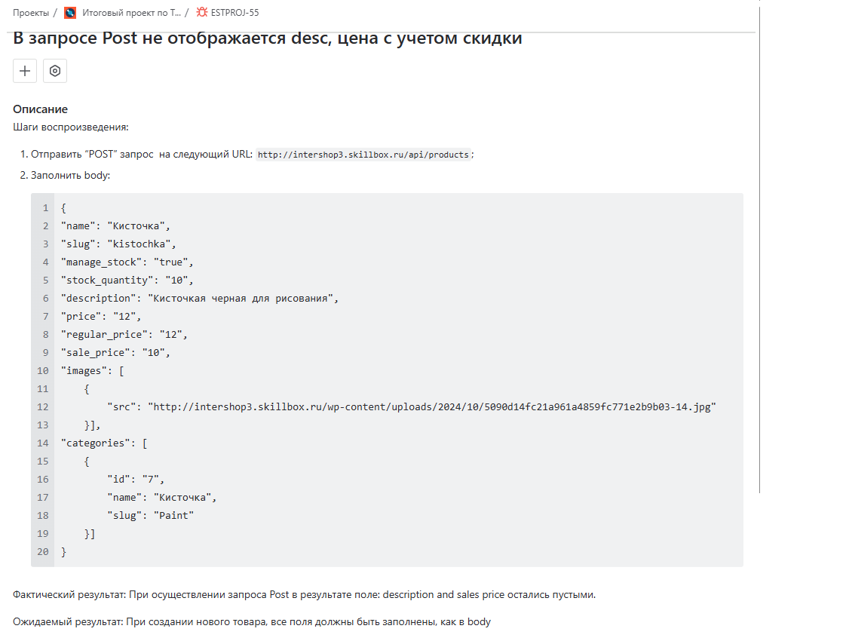Screen dimensions: 849x644
Task: Click line number 20 in the code block
Action: (41, 551)
